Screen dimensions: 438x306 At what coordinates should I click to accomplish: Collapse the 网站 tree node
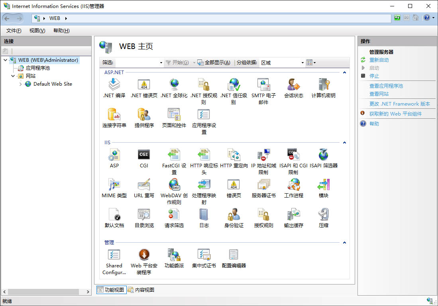point(13,76)
